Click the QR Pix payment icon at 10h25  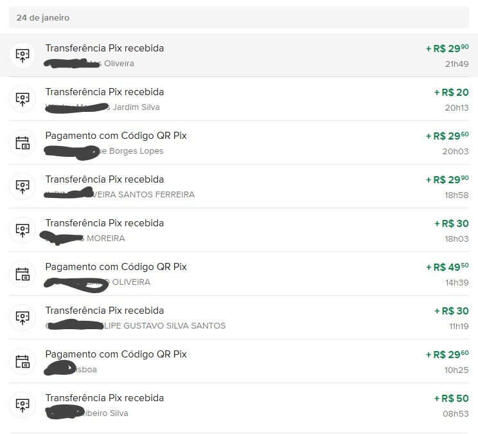coord(22,361)
